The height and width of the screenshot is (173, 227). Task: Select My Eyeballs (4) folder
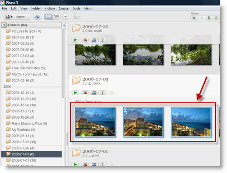pos(31,130)
